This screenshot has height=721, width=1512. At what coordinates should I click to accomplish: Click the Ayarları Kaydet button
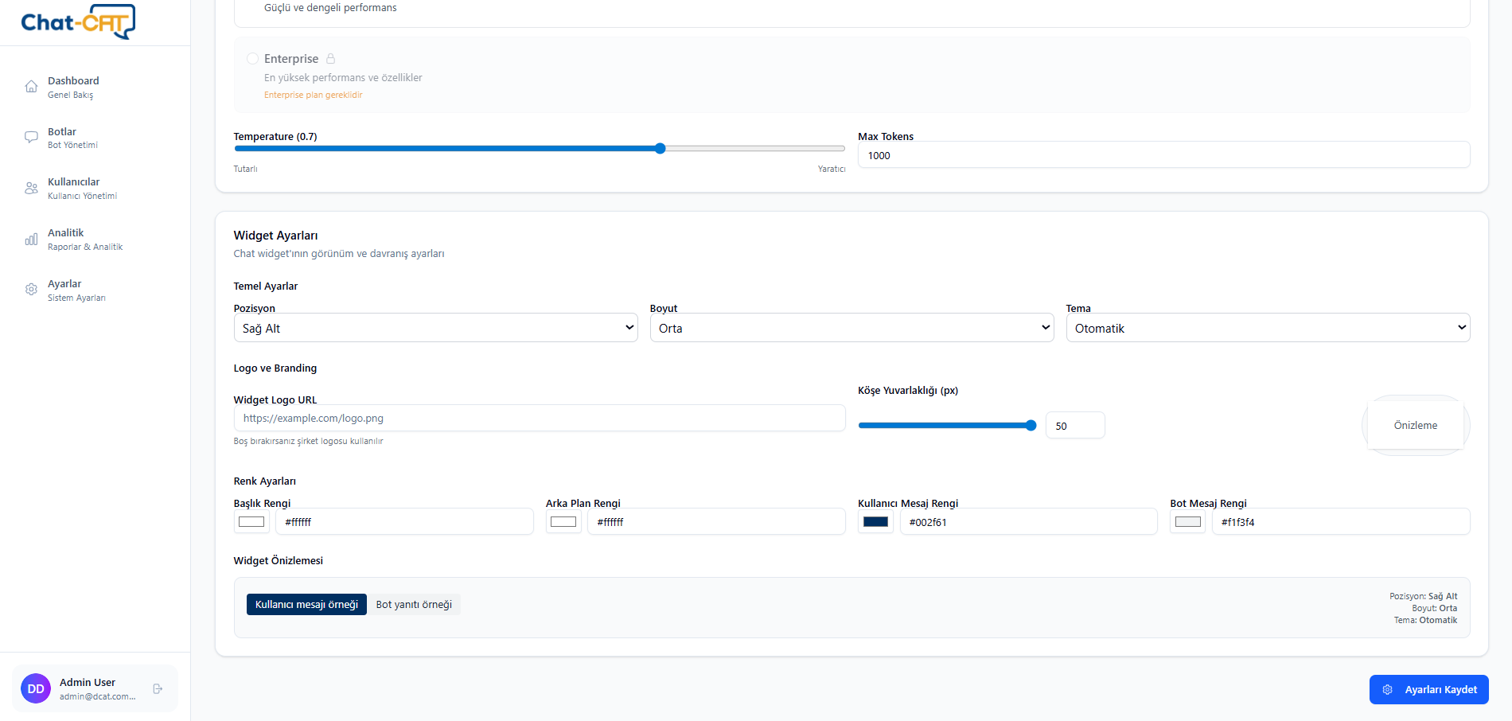pos(1428,689)
